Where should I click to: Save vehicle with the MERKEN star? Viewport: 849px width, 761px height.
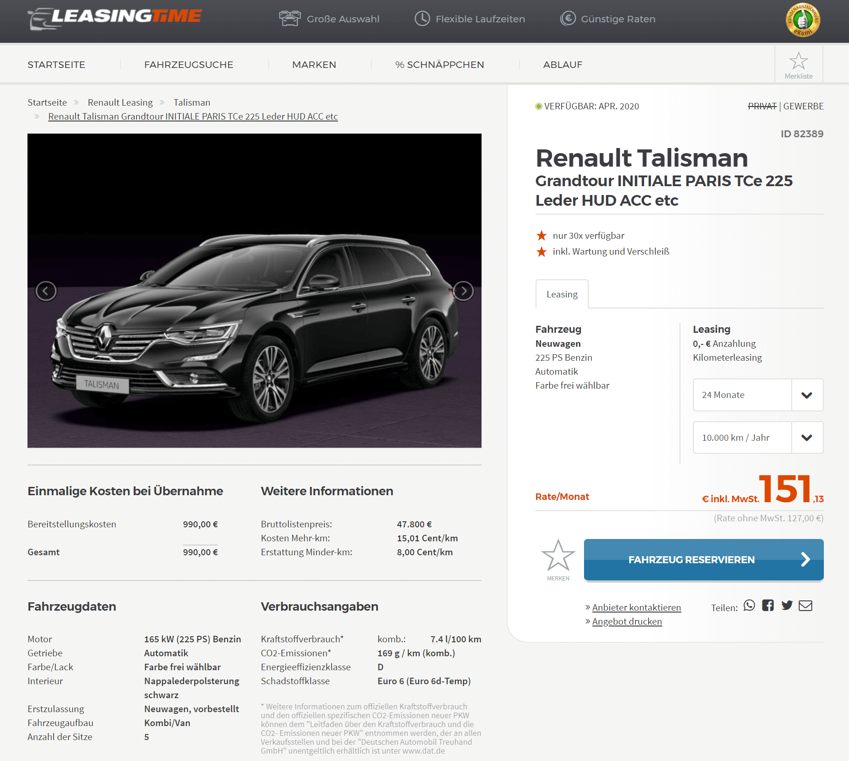558,560
